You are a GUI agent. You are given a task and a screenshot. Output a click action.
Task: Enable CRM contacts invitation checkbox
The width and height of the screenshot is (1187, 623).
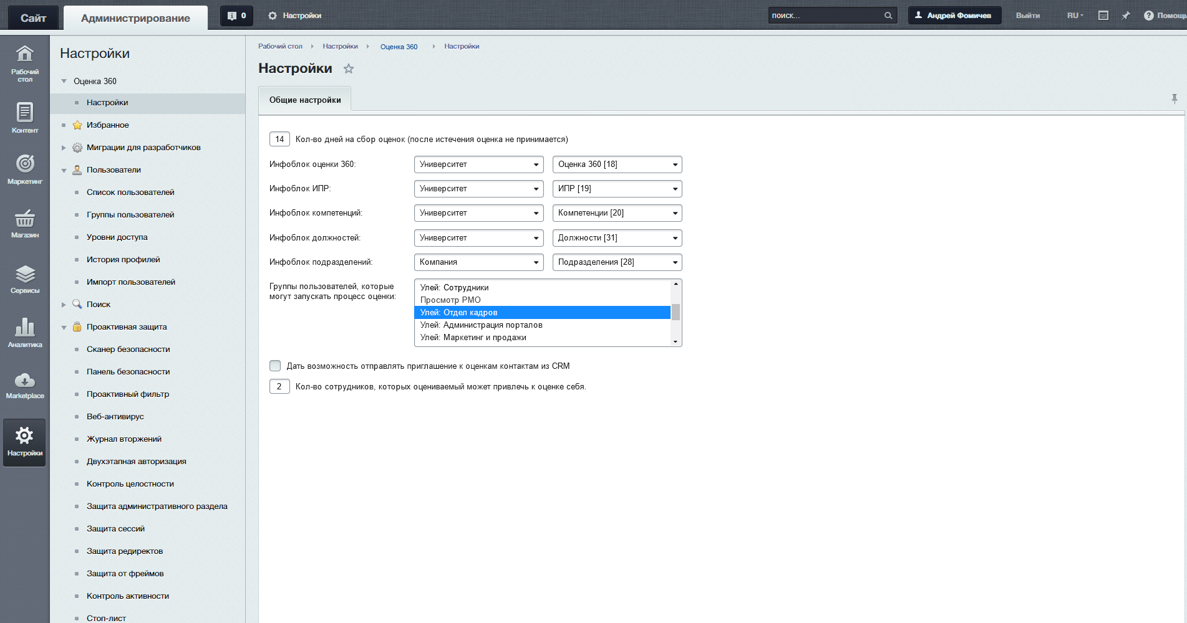[275, 366]
